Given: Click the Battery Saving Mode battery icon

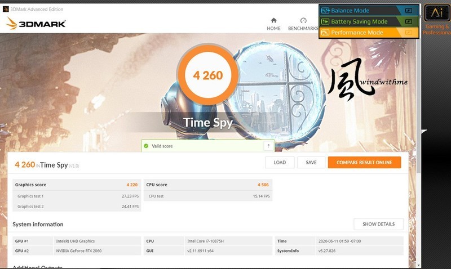Looking at the screenshot, I should [325, 21].
